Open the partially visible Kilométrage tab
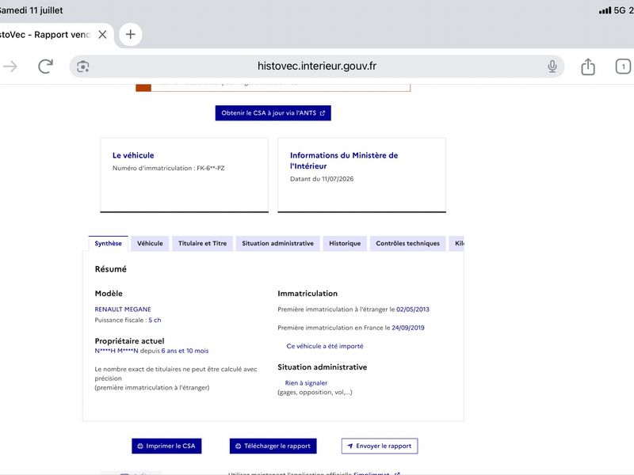This screenshot has width=634, height=475. [457, 243]
